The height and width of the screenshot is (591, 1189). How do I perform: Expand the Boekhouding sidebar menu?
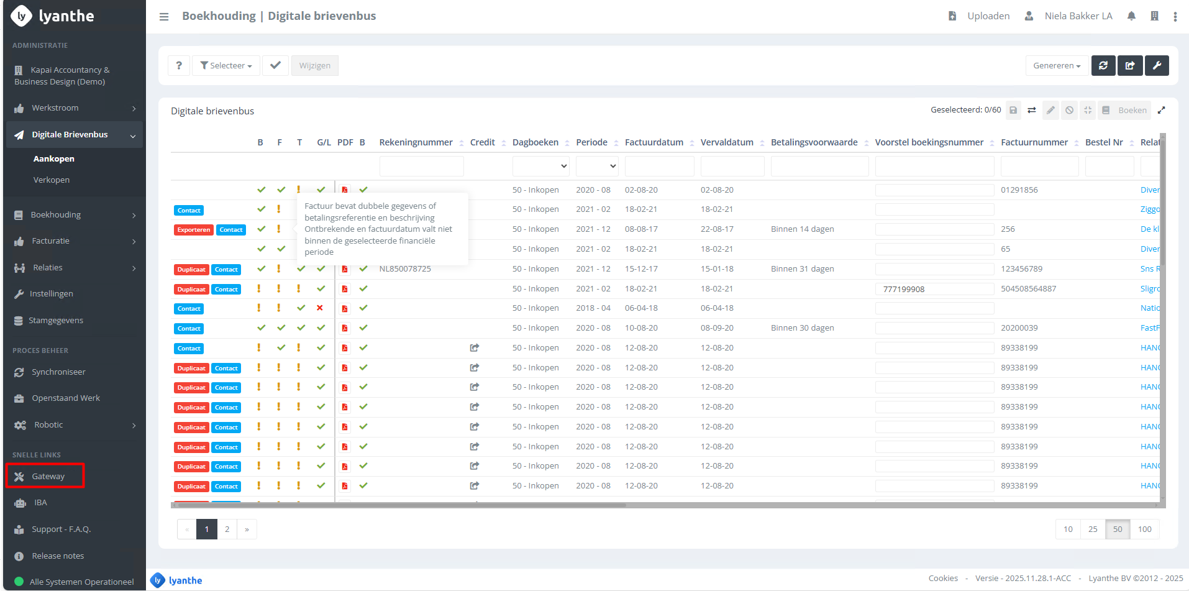[x=75, y=215]
